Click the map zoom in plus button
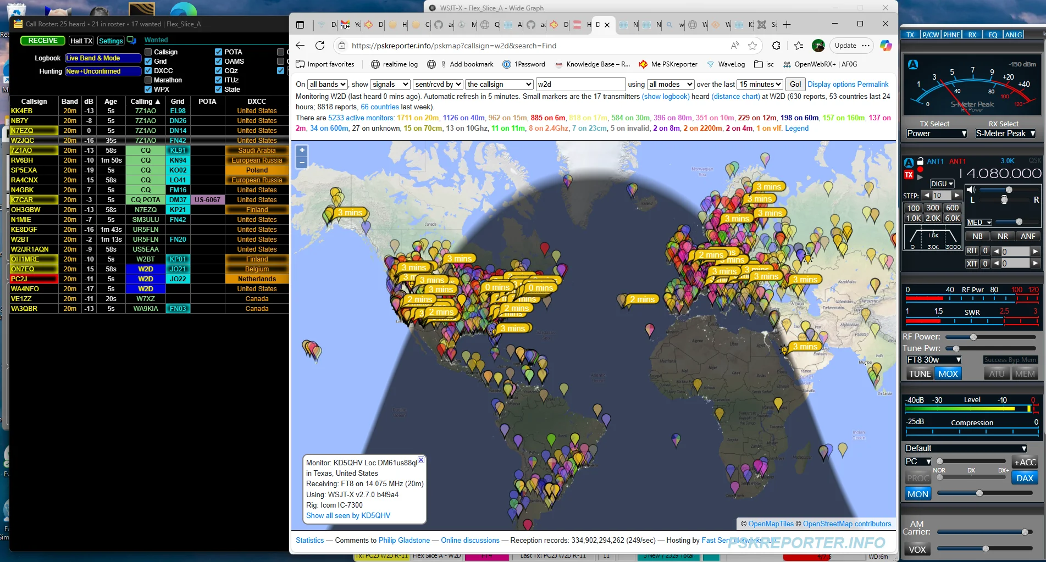The width and height of the screenshot is (1046, 562). pos(302,151)
